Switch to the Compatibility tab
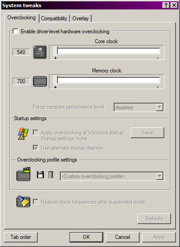Screen dimensions: 180x247 click(54, 18)
